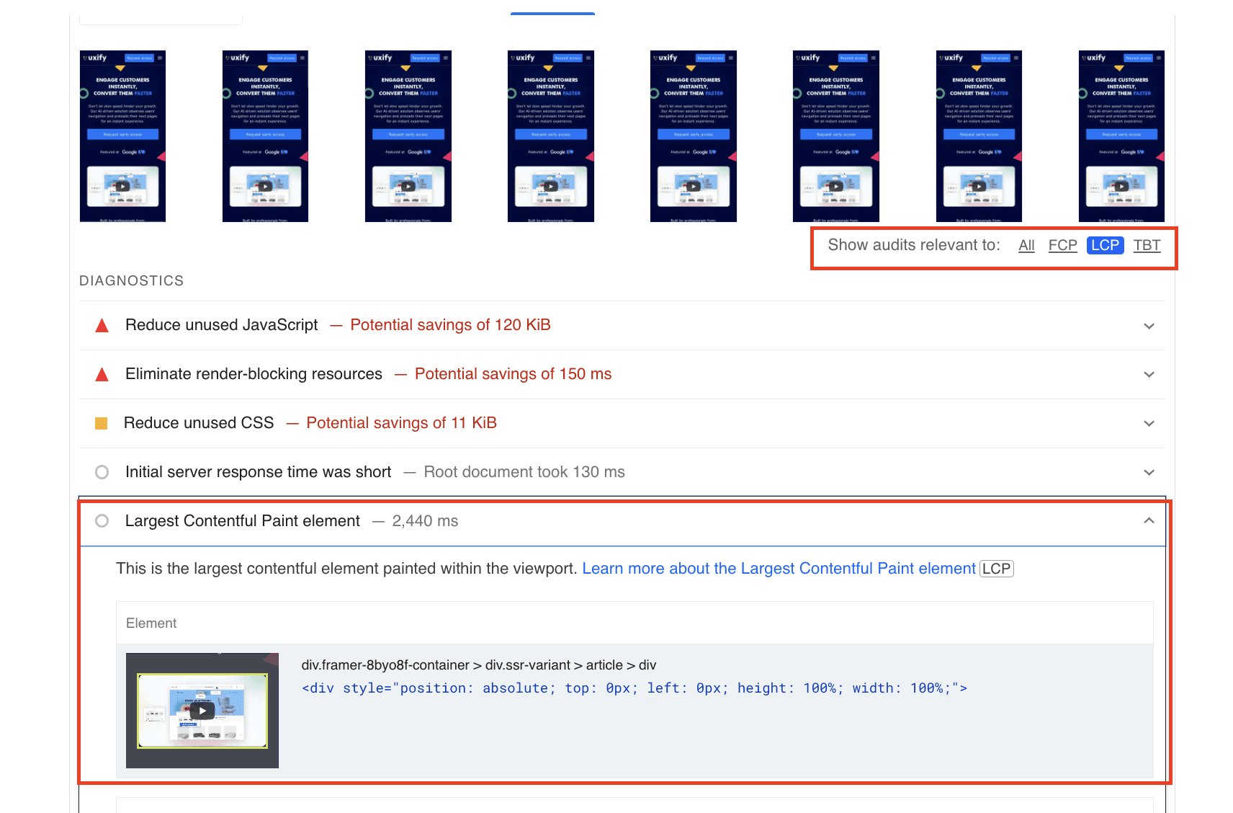1233x813 pixels.
Task: Click the red triangle icon on Eliminate render-blocking resources
Action: pos(102,374)
